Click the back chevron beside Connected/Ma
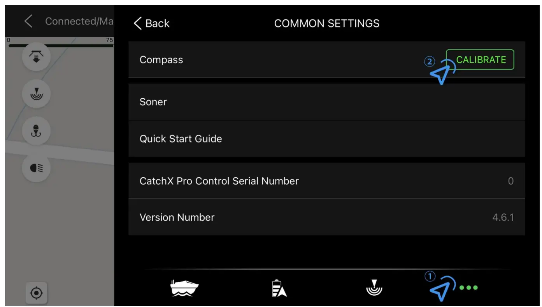 coord(28,21)
